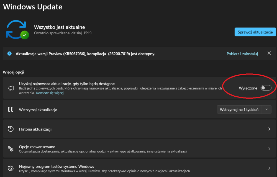Click the pause icon beside Wstrzymaj aktualizacje
The width and height of the screenshot is (277, 177).
11,109
